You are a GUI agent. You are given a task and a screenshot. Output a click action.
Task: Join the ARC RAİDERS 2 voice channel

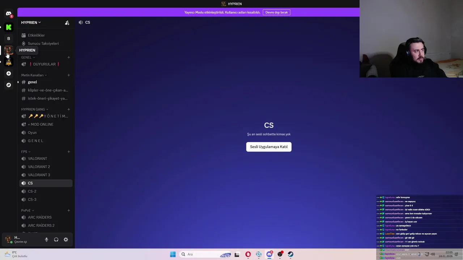point(46,225)
